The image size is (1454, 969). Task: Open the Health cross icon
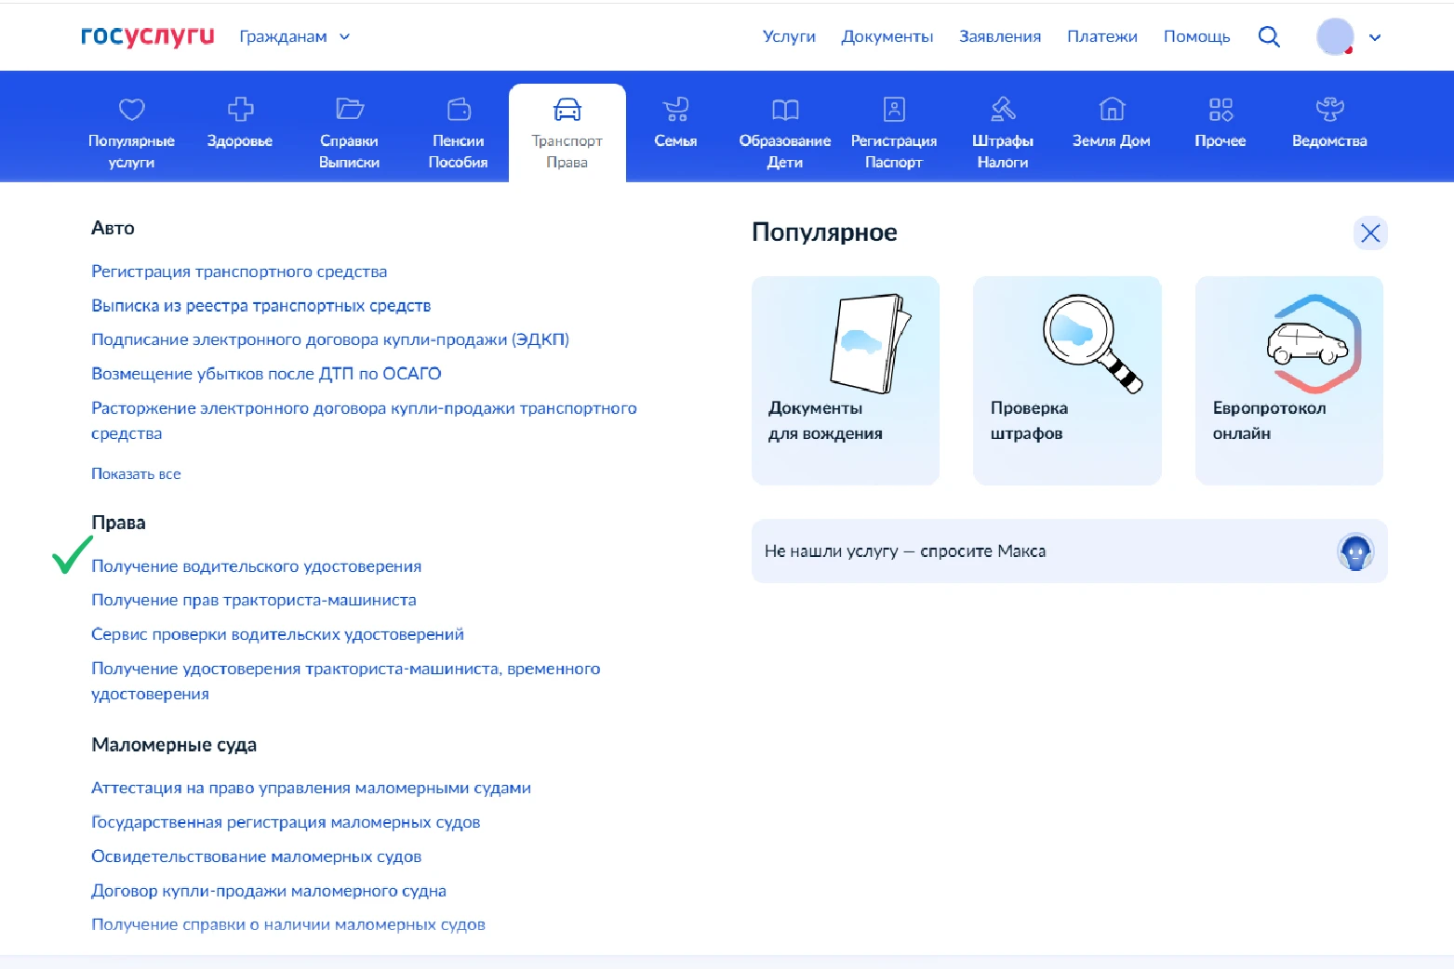240,110
